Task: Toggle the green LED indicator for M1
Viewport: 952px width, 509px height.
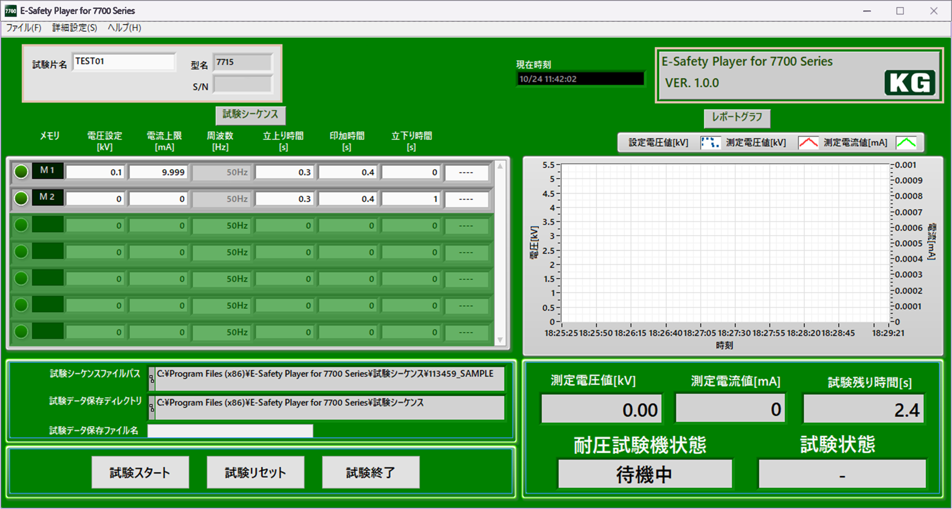Action: 21,172
